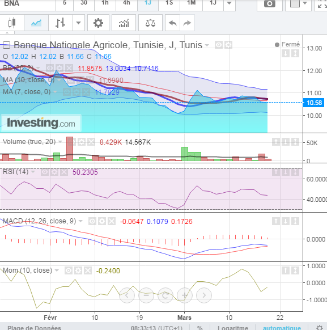Open Mom (10, close) dropdown

(x=57, y=270)
